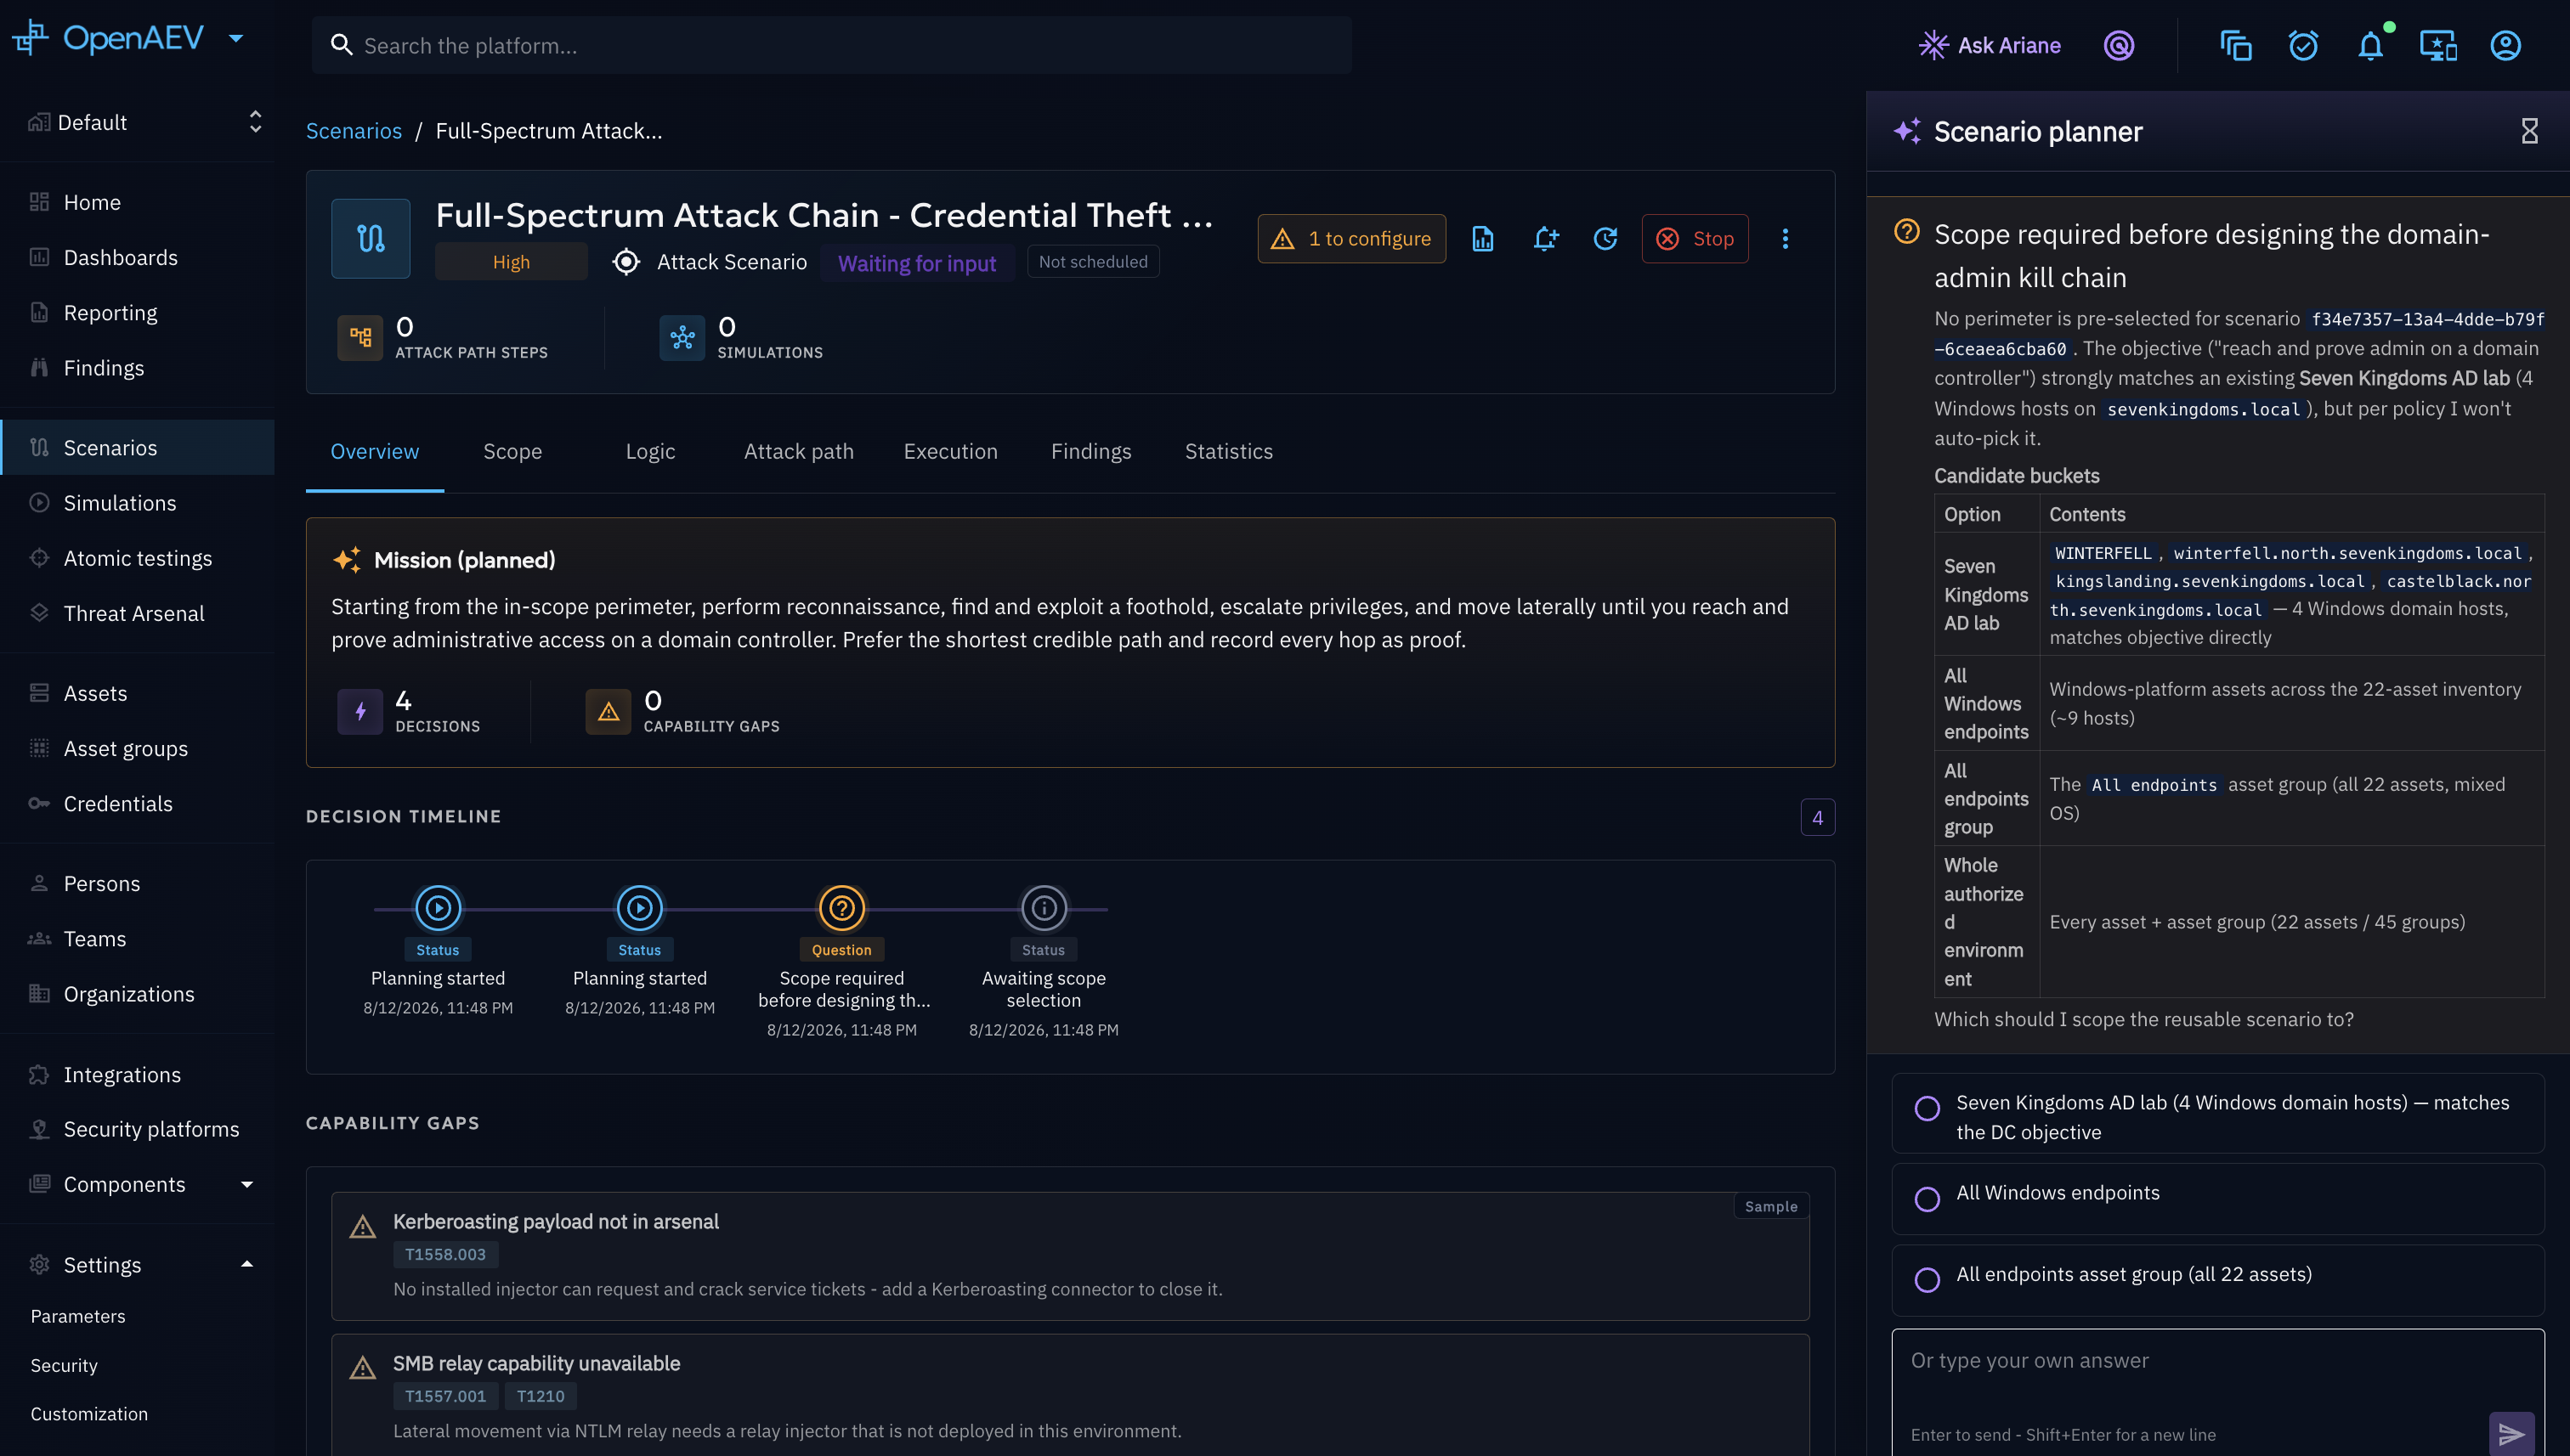Focus the Search the platform field
Image resolution: width=2570 pixels, height=1456 pixels.
pyautogui.click(x=831, y=45)
